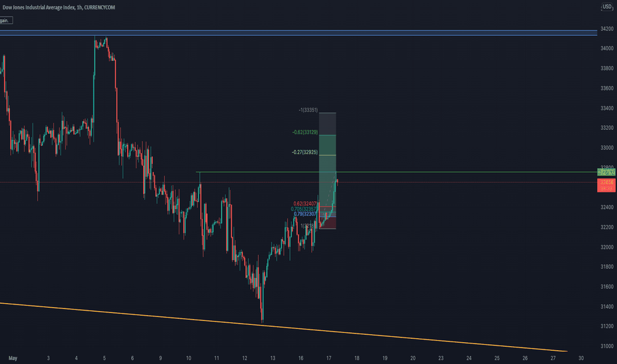Image resolution: width=617 pixels, height=364 pixels.
Task: Click the 32400 price axis label
Action: [607, 207]
